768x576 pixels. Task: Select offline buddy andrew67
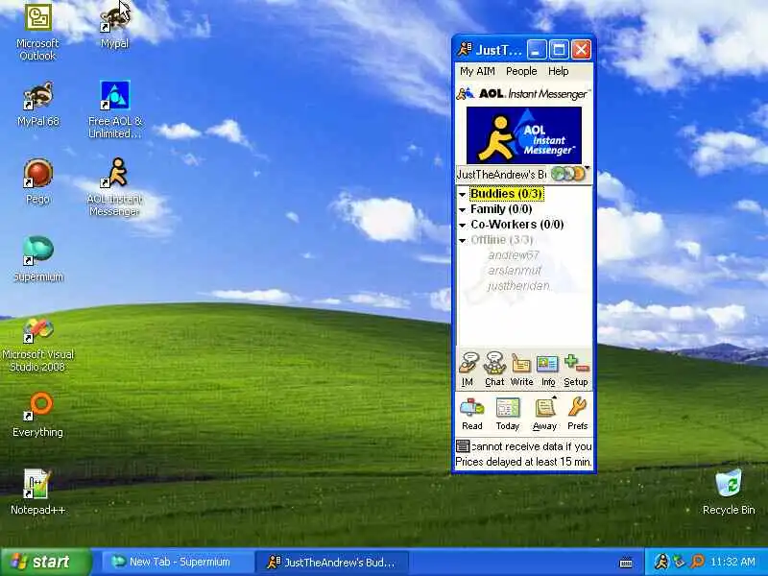[513, 255]
